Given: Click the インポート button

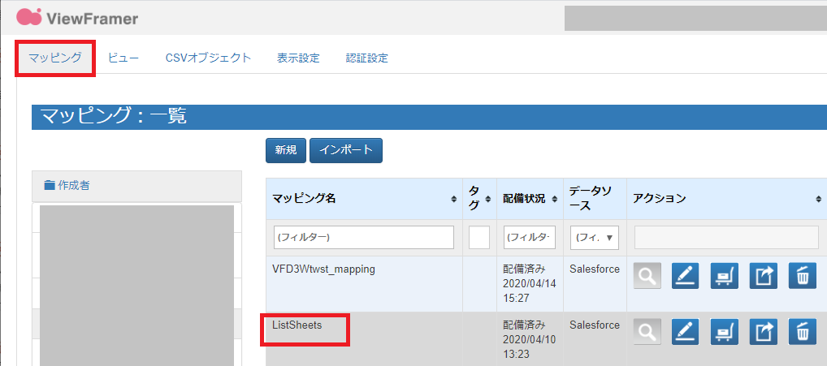Looking at the screenshot, I should pos(345,150).
